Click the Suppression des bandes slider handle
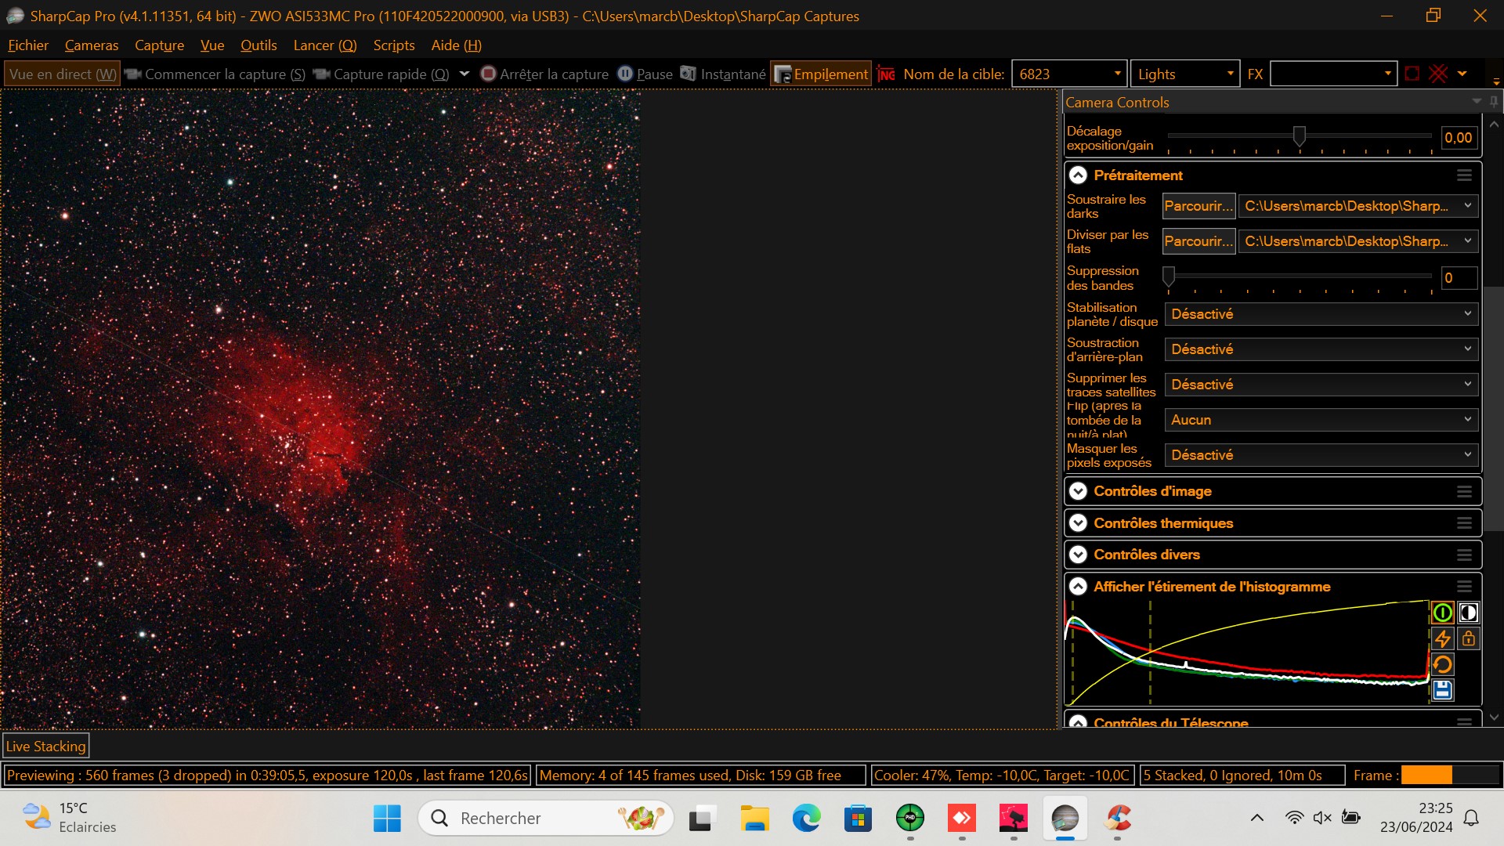 click(x=1169, y=276)
